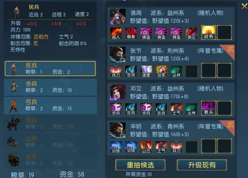This screenshot has width=248, height=178.
Task: Close the panel with the X icon
Action: tap(244, 6)
